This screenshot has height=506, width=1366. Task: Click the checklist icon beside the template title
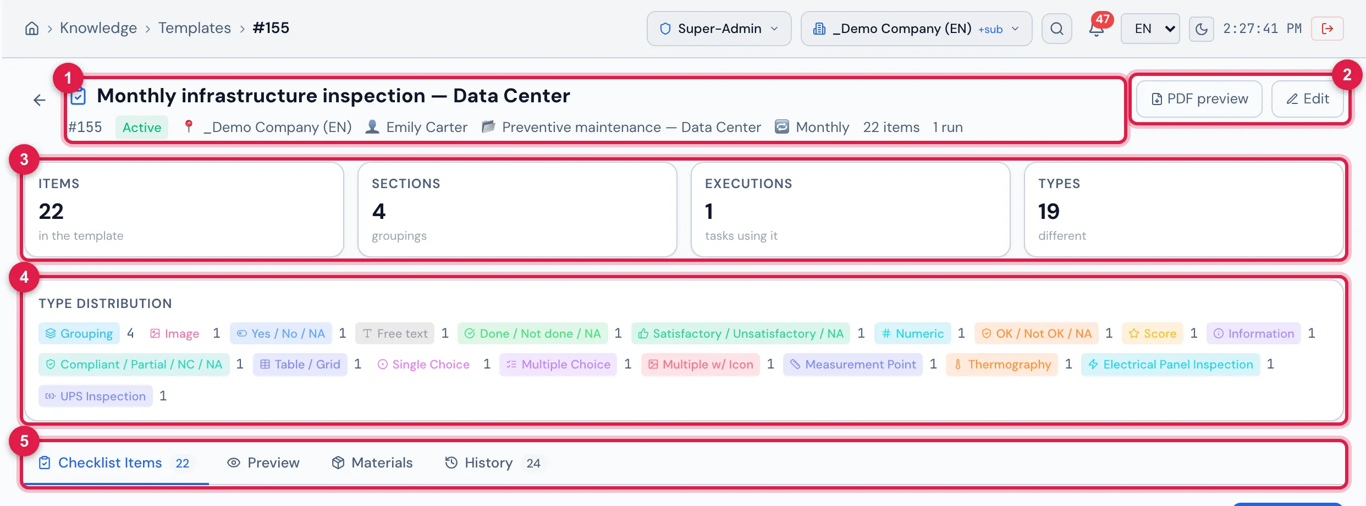coord(78,96)
